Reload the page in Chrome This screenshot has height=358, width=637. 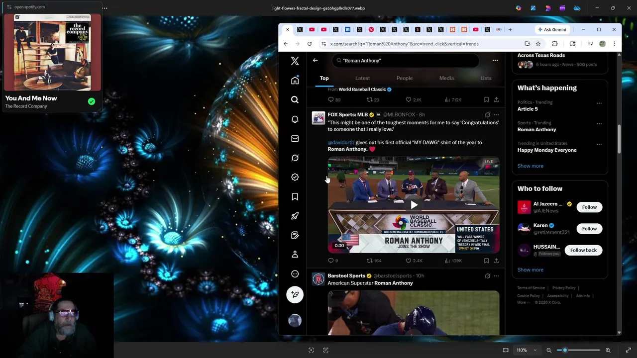(310, 44)
